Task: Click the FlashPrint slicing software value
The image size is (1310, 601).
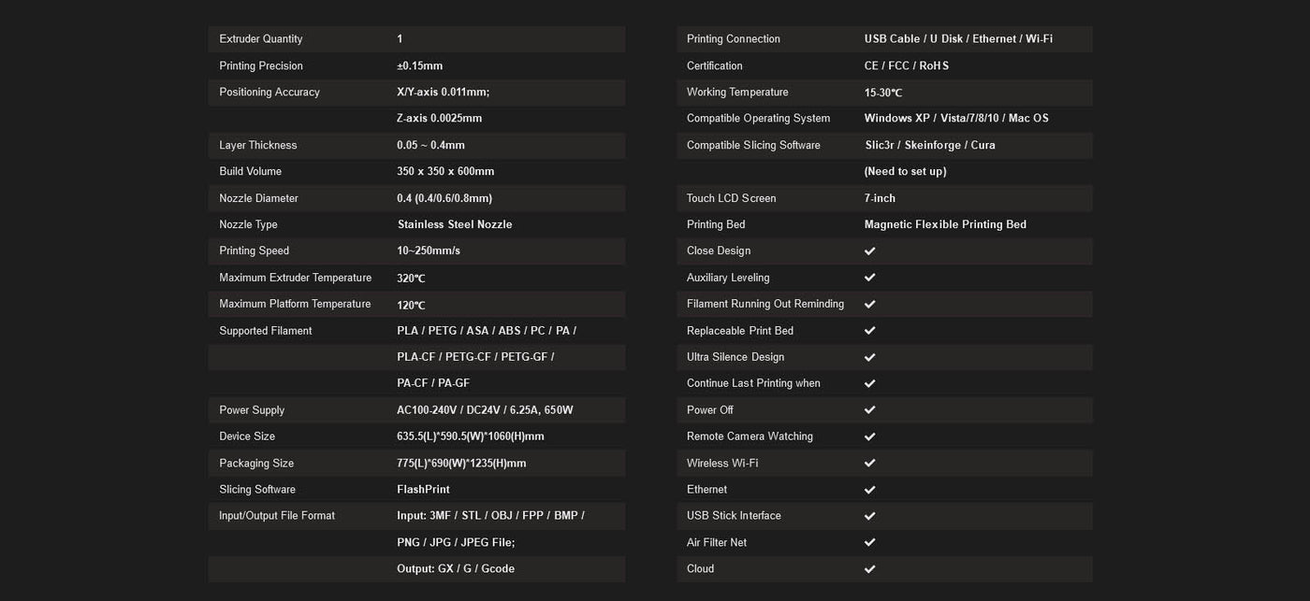Action: point(423,490)
